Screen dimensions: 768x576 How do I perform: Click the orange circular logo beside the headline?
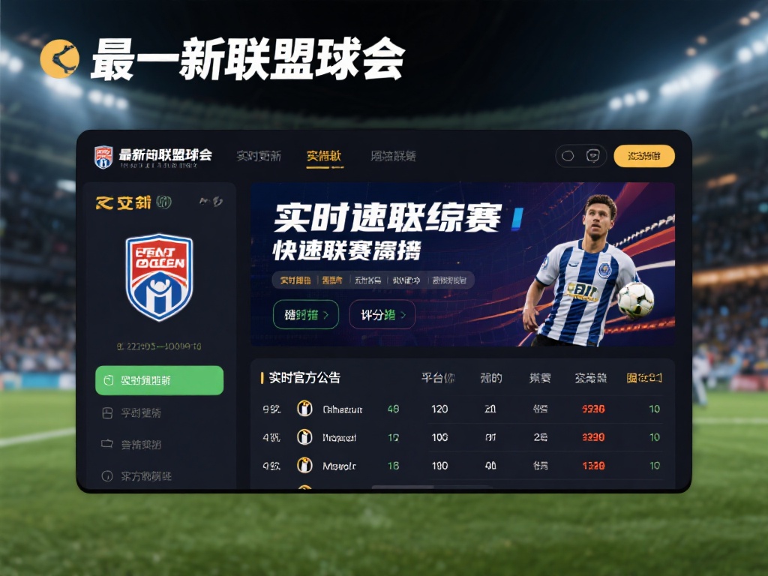tap(60, 58)
